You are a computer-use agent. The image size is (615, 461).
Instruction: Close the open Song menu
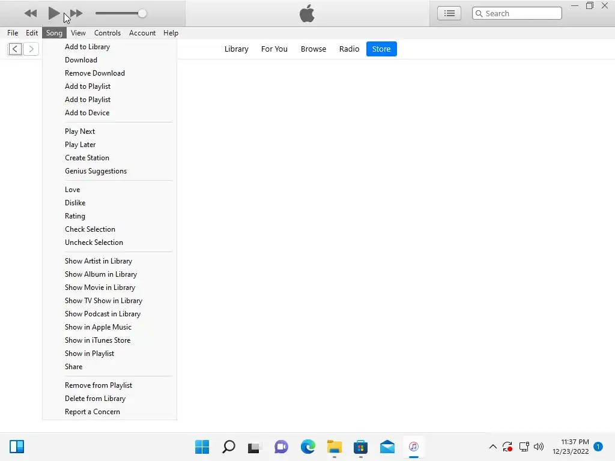(x=54, y=33)
